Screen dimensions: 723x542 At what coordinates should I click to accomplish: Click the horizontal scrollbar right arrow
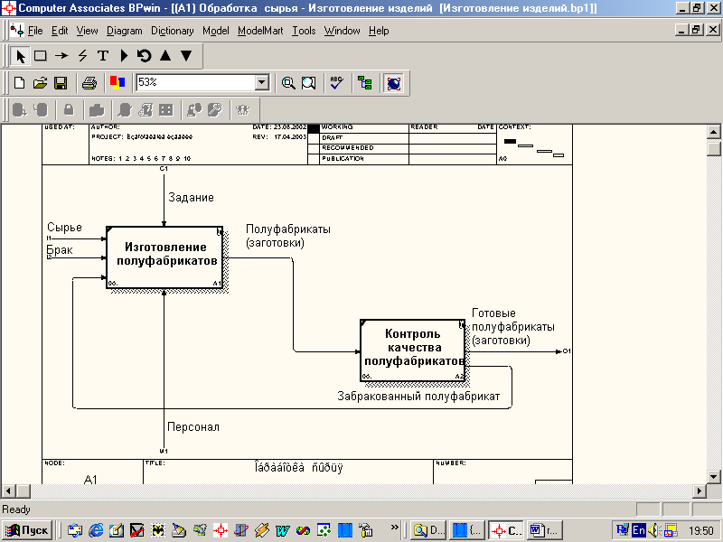pyautogui.click(x=700, y=491)
